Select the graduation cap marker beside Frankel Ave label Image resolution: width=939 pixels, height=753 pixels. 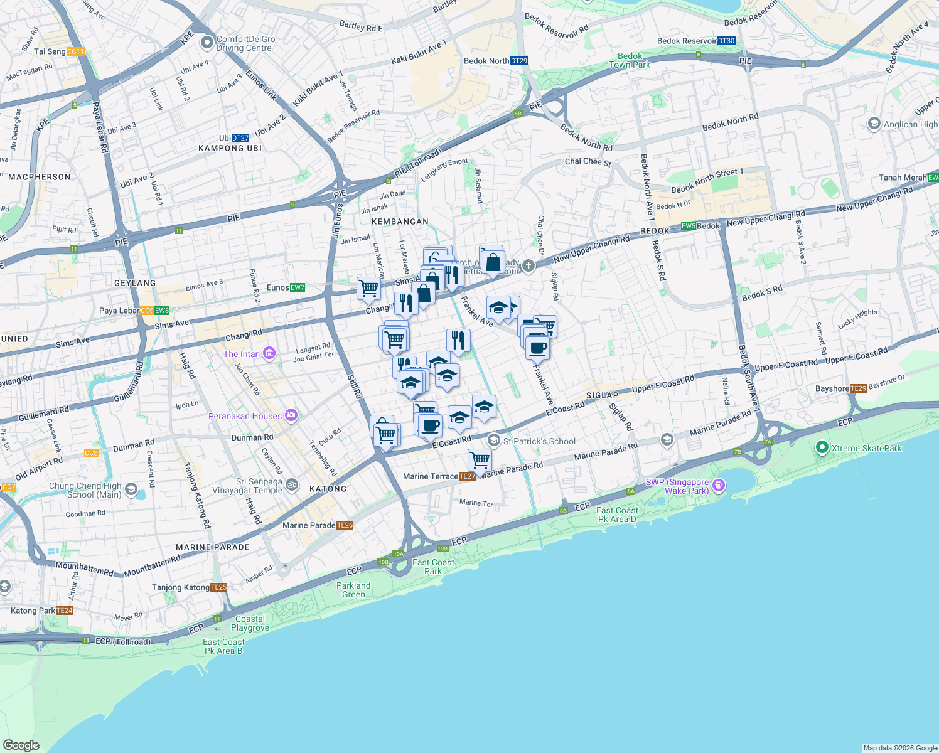(498, 308)
